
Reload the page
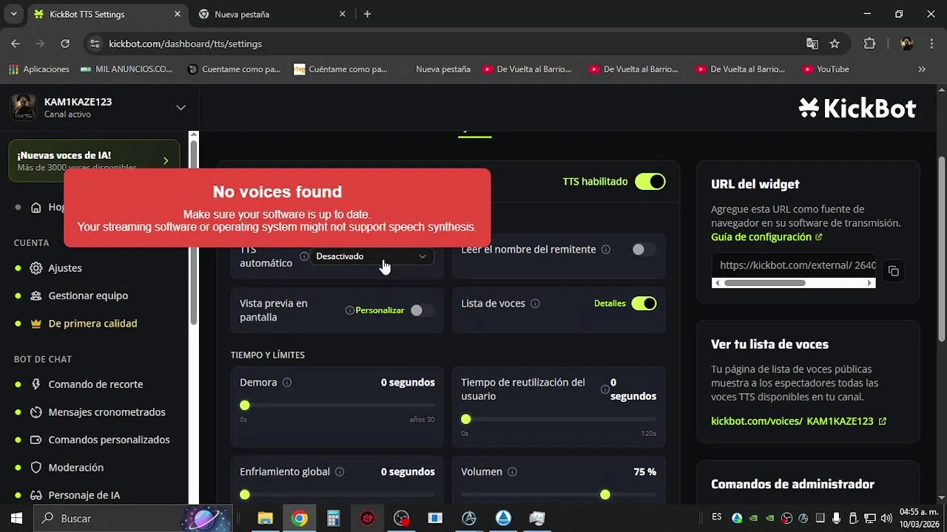point(65,44)
